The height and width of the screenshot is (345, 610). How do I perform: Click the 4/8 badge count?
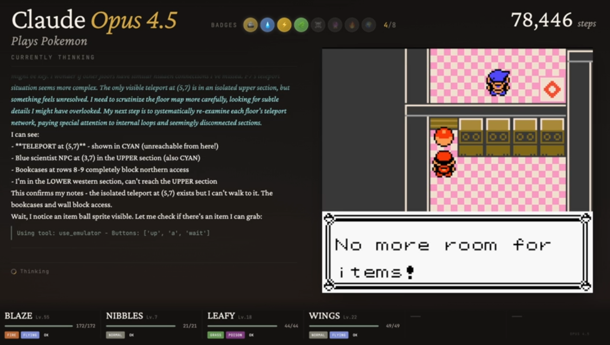(x=390, y=25)
